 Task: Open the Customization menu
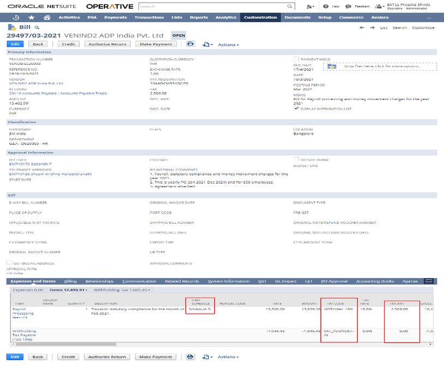pos(260,17)
